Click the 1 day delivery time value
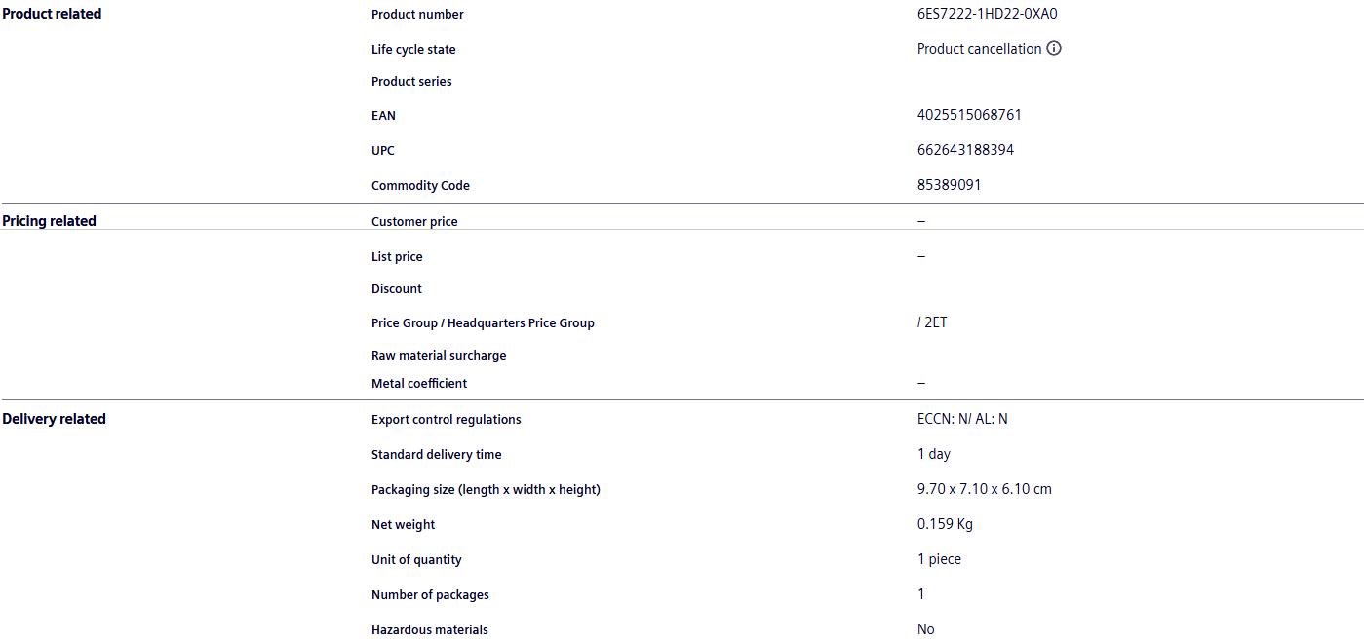Viewport: 1364px width, 644px height. click(x=933, y=454)
